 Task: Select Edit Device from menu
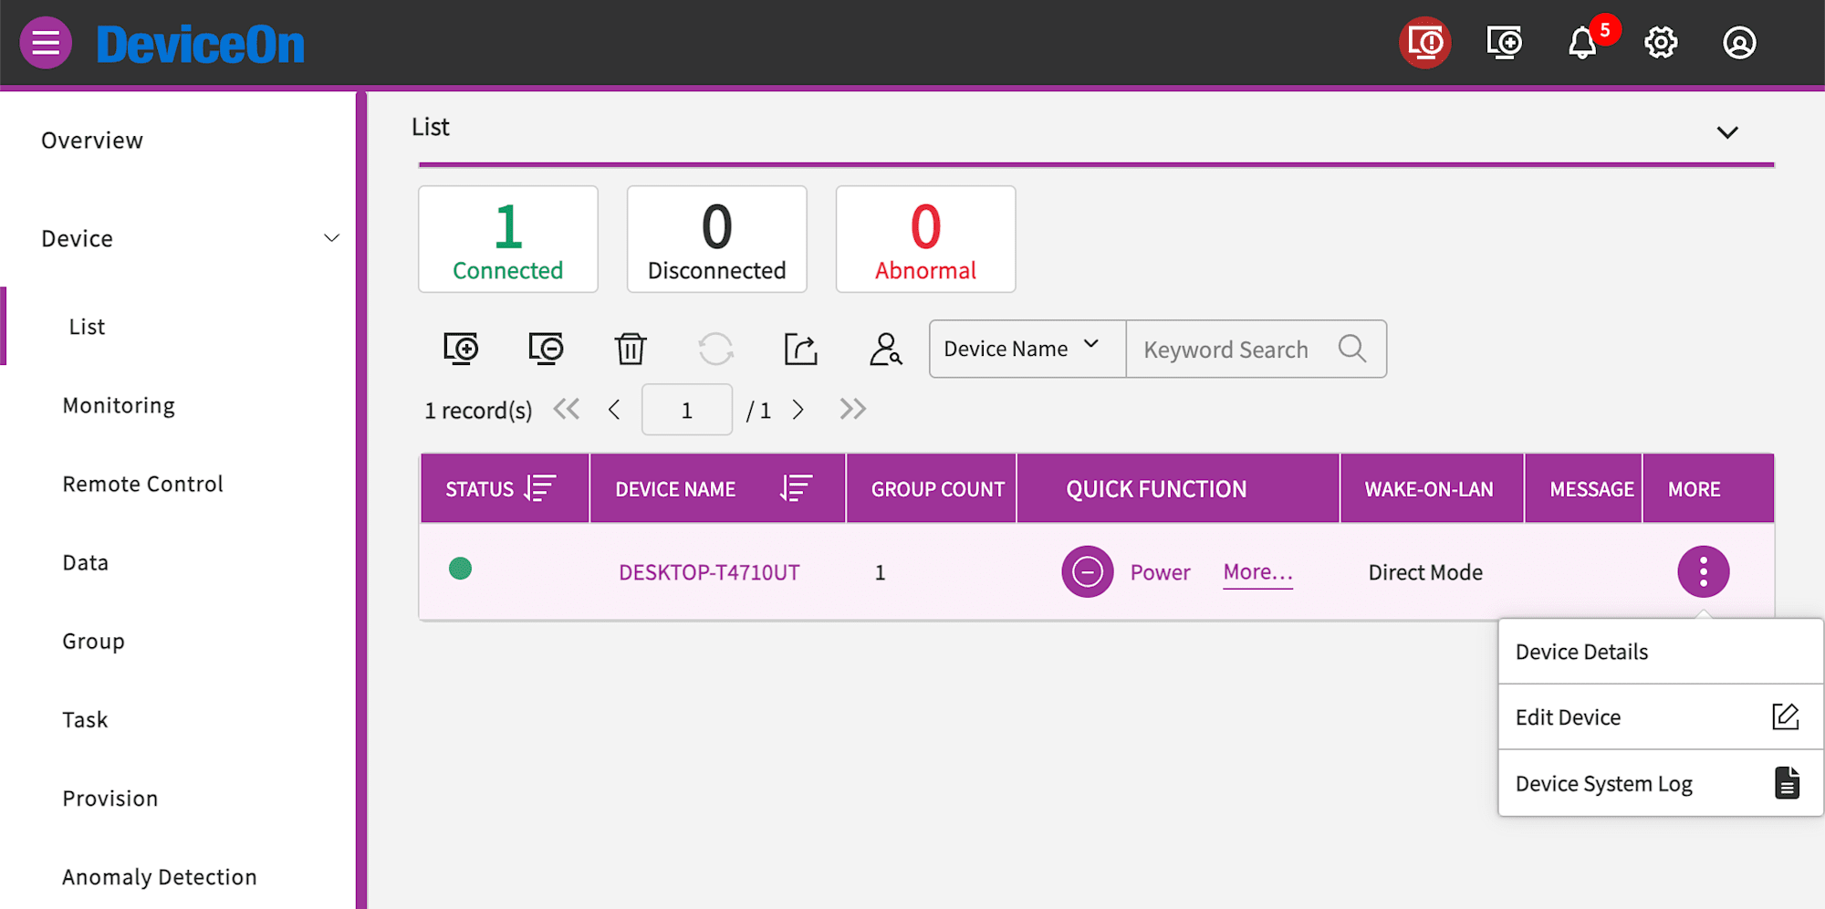tap(1661, 717)
